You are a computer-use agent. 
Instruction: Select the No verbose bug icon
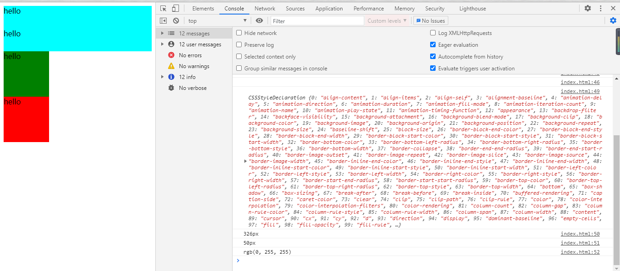coord(171,88)
